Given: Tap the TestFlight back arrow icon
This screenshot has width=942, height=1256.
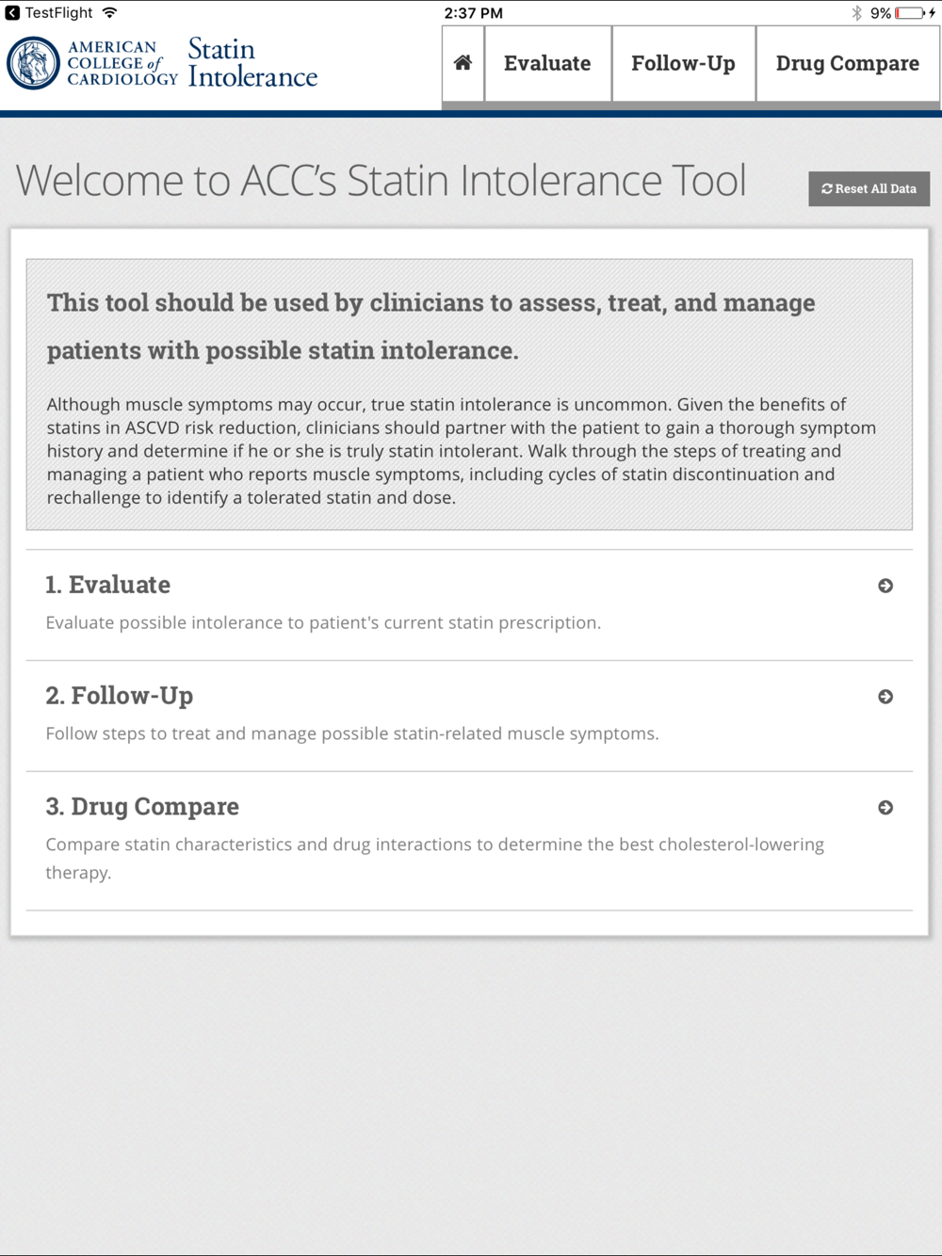Looking at the screenshot, I should click(x=12, y=13).
